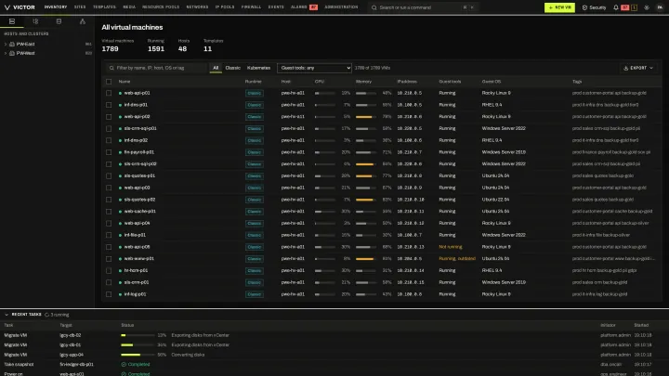Check the web-api-p01 row checkbox
This screenshot has height=376, width=669.
point(109,93)
